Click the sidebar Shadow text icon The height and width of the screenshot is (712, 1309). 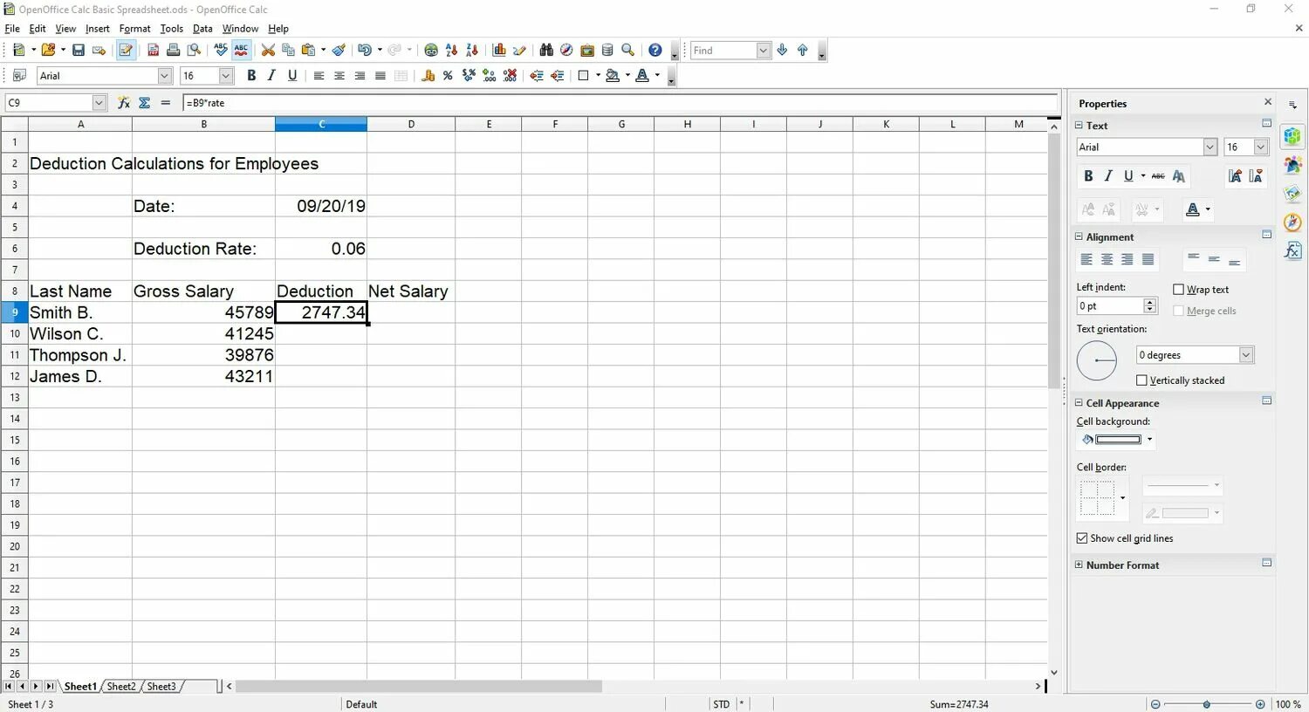click(x=1179, y=176)
